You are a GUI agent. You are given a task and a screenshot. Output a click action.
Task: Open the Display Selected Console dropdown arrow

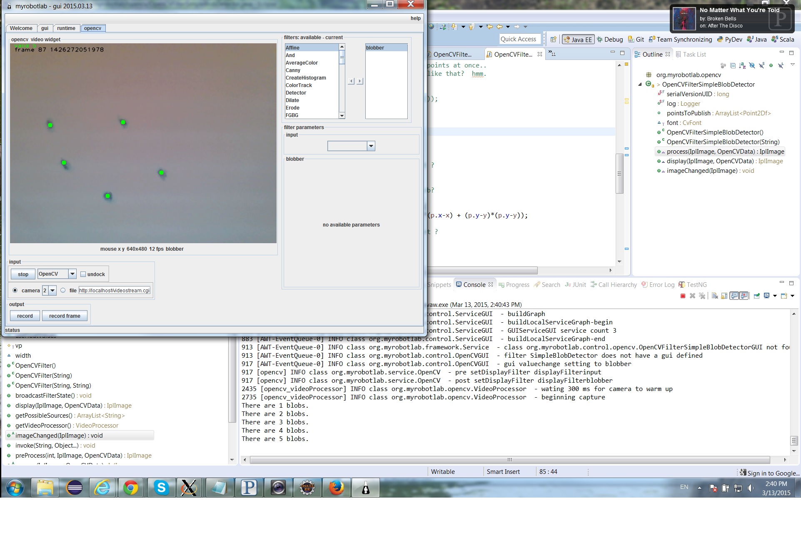click(x=775, y=296)
